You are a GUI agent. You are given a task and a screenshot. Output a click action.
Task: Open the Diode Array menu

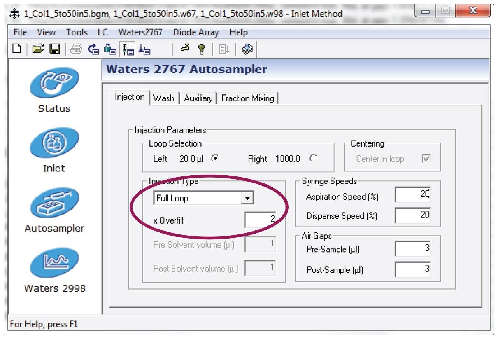click(x=196, y=32)
